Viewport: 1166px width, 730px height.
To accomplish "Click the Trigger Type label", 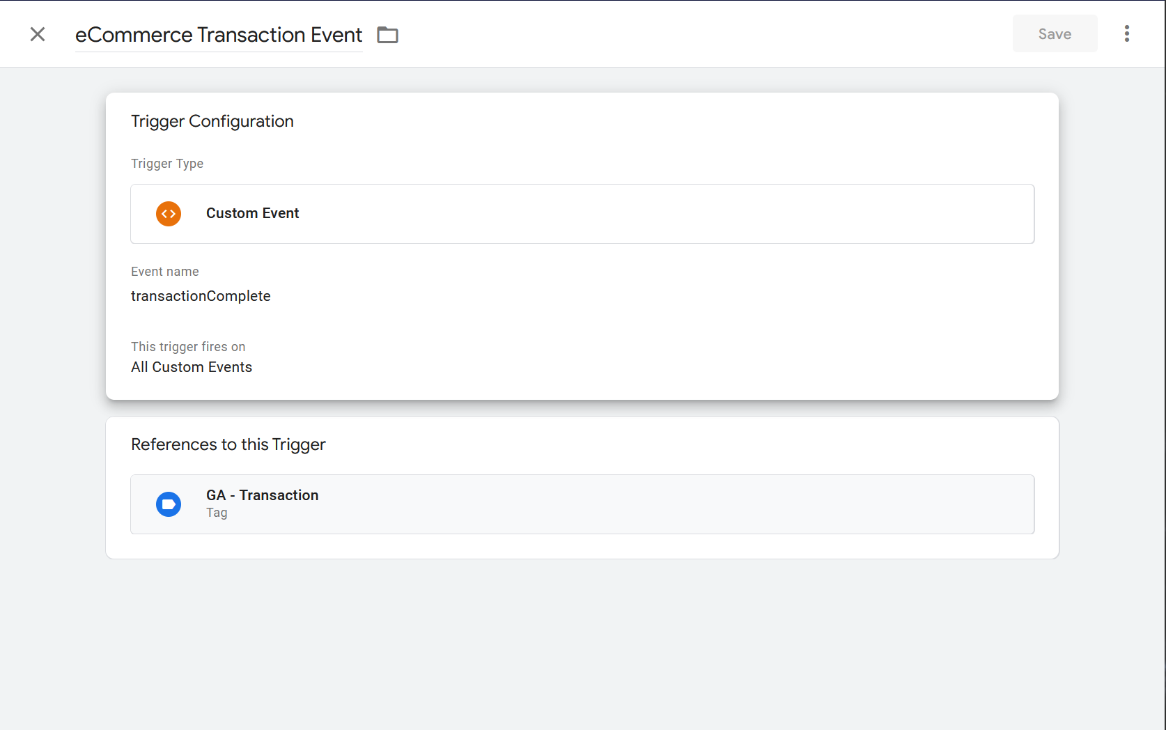I will [167, 164].
